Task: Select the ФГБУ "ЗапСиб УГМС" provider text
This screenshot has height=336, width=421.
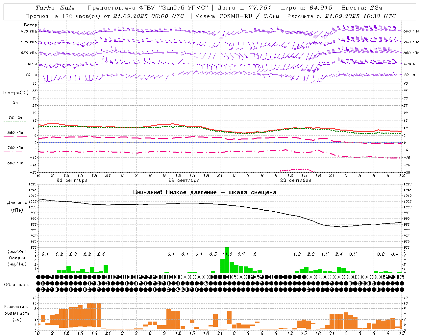Action: click(173, 8)
